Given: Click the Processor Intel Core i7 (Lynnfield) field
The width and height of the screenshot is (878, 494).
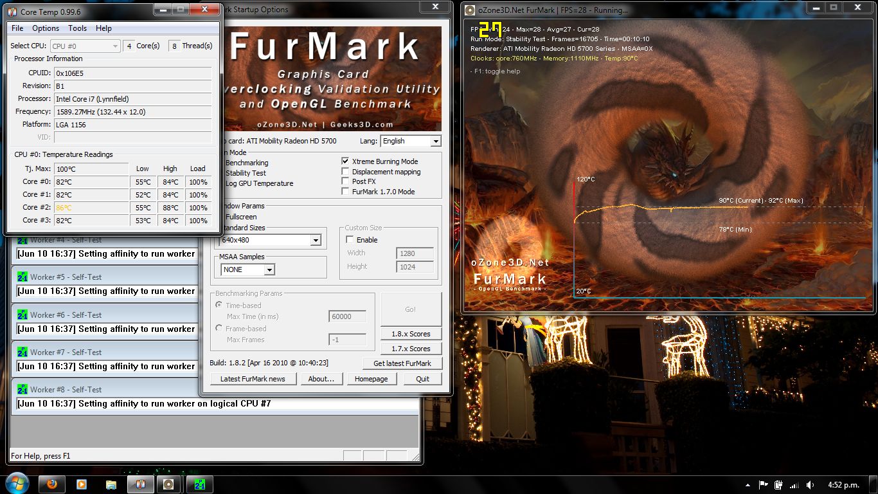Looking at the screenshot, I should click(x=132, y=99).
